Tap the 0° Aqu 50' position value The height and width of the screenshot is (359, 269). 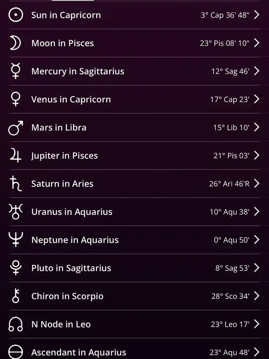(x=232, y=240)
